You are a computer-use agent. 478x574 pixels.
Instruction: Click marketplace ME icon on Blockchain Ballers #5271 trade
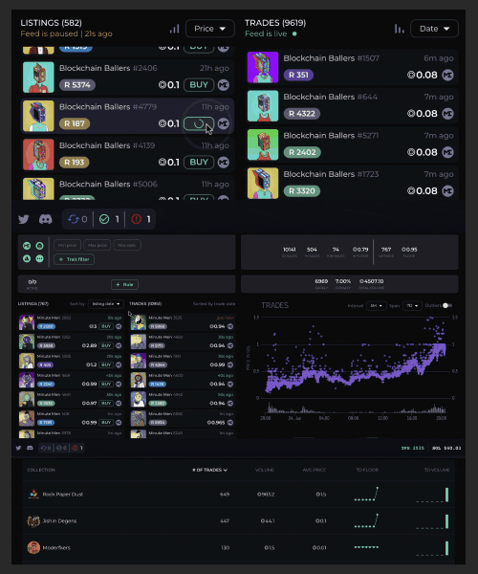(x=447, y=152)
